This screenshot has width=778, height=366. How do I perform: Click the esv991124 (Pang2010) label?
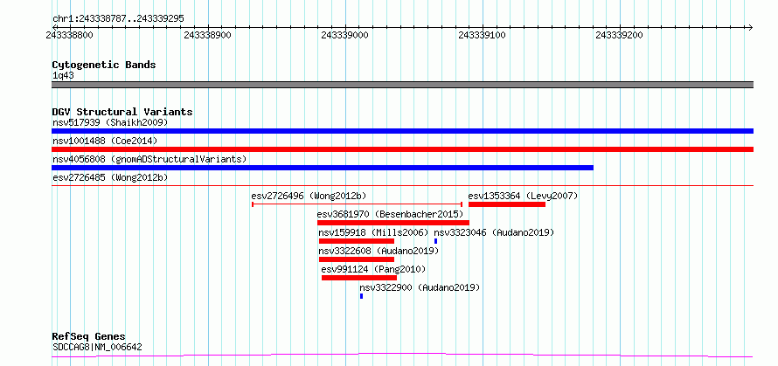pos(373,269)
